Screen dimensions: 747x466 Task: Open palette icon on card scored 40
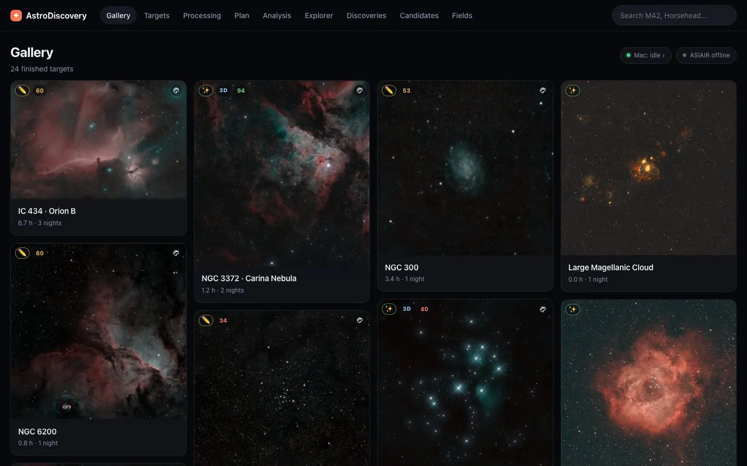coord(543,309)
